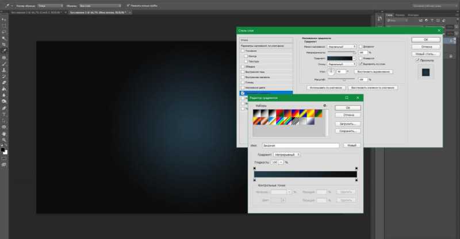This screenshot has height=239, width=460.
Task: Enable Текстура sub-effect checkbox
Action: click(246, 61)
